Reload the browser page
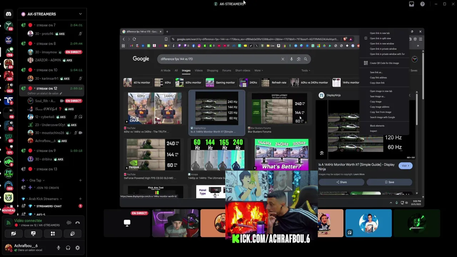This screenshot has width=457, height=257. [134, 39]
